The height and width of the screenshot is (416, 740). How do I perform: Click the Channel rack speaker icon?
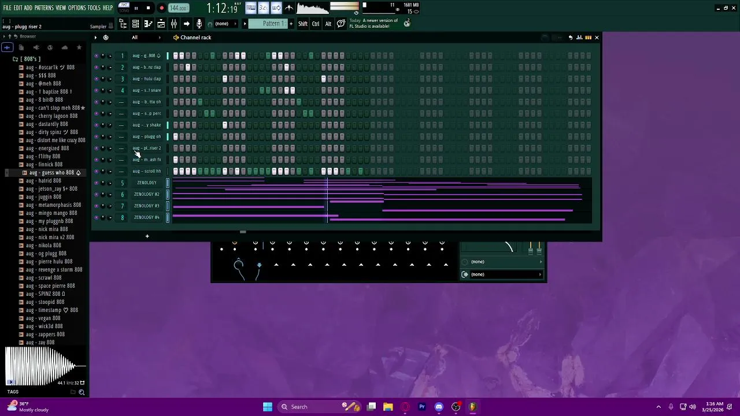(176, 38)
